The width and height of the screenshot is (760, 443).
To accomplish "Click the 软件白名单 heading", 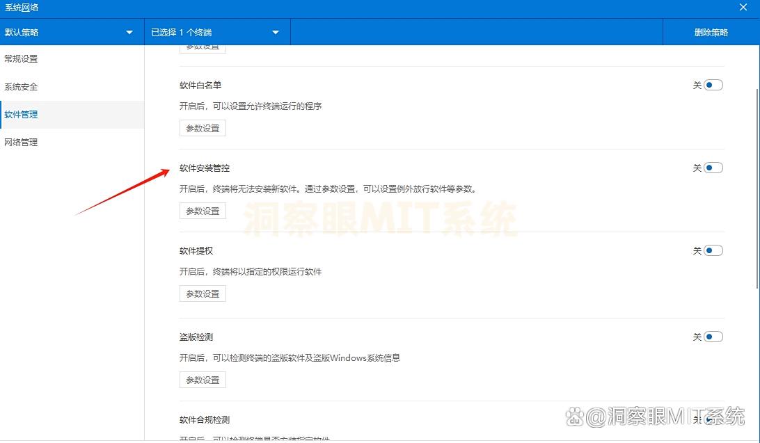I will click(x=200, y=86).
